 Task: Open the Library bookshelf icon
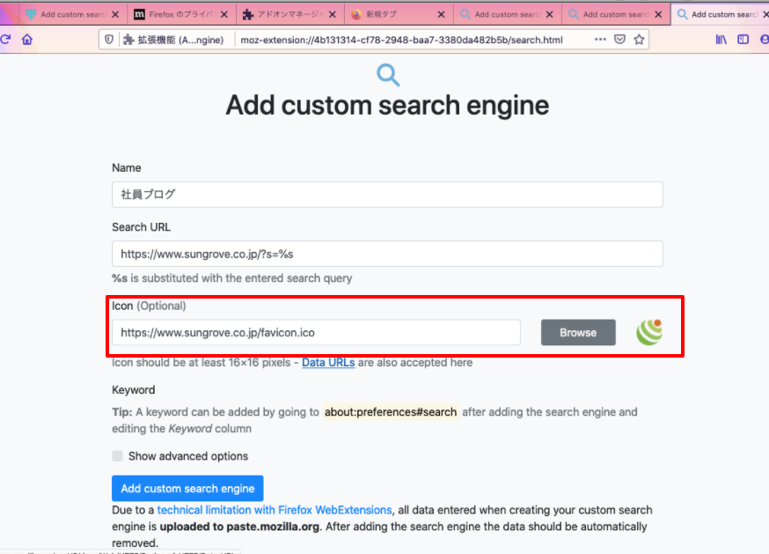pos(721,40)
